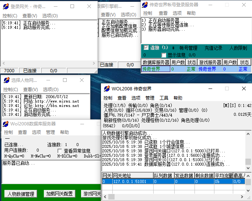Open 选项(O) menu in 登录网关 window
Screen dimensions: 252x201
pyautogui.click(x=50, y=16)
